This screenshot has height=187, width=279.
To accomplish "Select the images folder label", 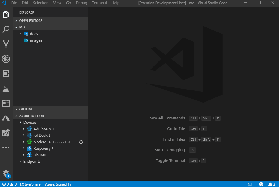I will (36, 40).
